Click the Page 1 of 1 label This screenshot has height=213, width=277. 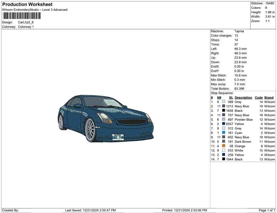pos(266,210)
